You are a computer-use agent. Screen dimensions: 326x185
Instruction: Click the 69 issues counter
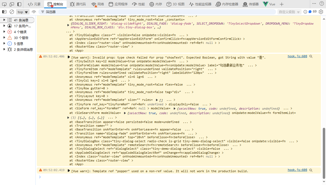click(313, 12)
